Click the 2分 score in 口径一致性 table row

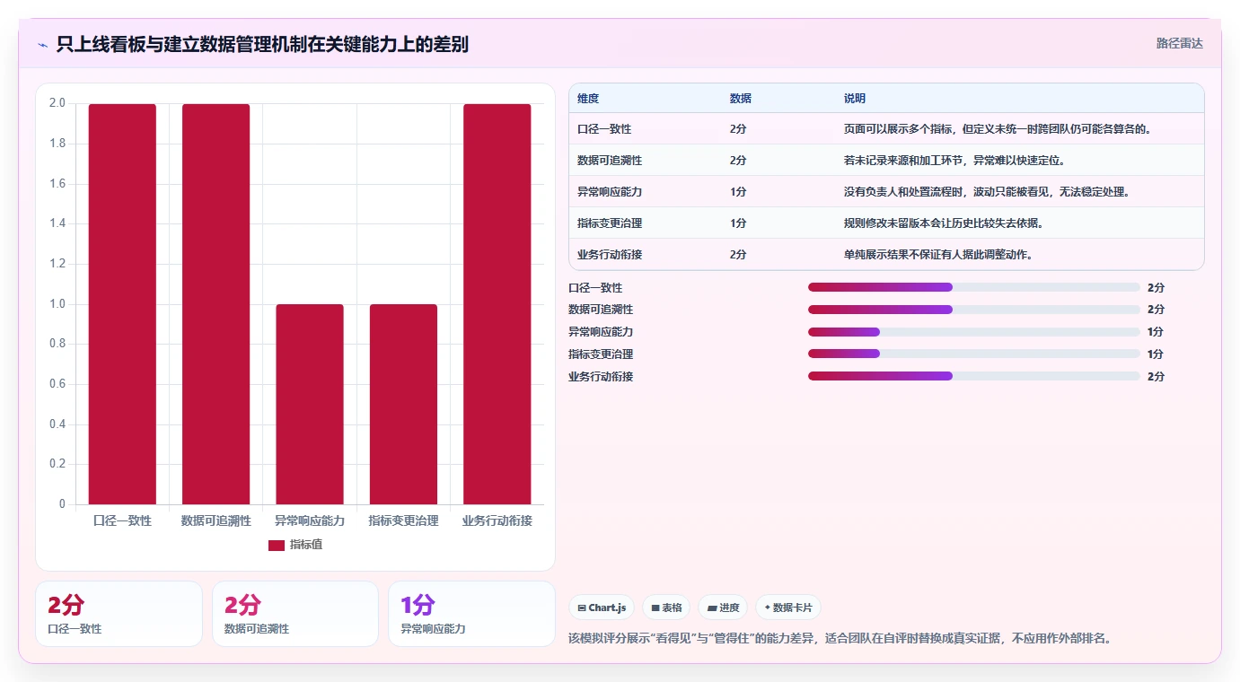click(x=738, y=129)
